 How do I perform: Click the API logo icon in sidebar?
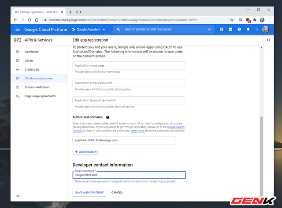tap(18, 40)
